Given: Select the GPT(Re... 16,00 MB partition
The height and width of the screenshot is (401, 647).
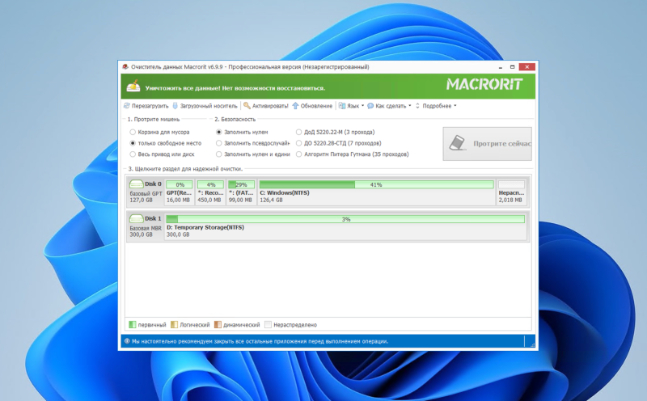Looking at the screenshot, I should (x=179, y=192).
